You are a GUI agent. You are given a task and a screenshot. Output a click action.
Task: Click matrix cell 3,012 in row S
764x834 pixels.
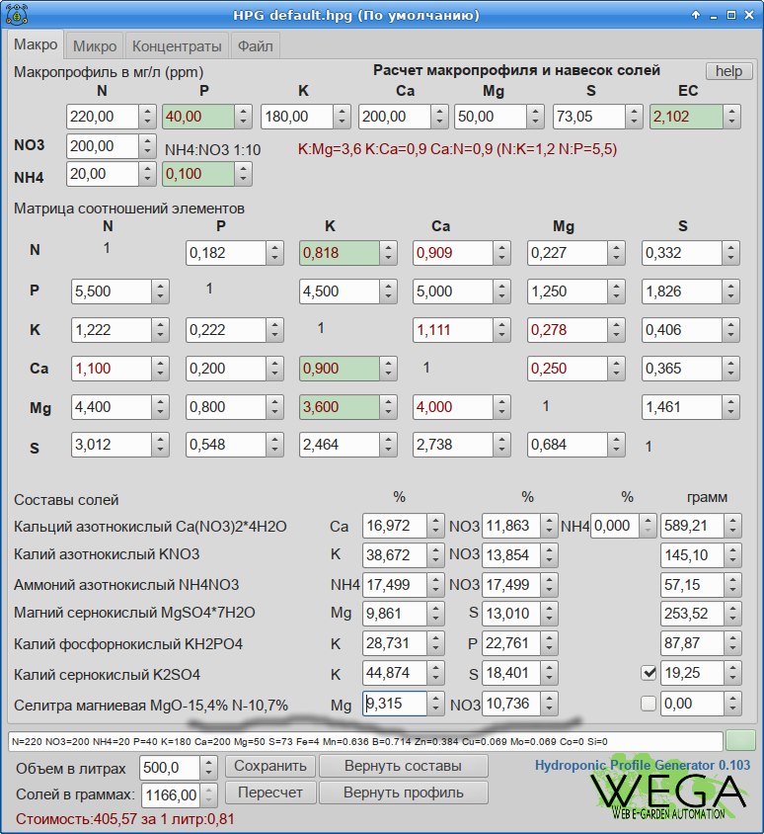[111, 445]
